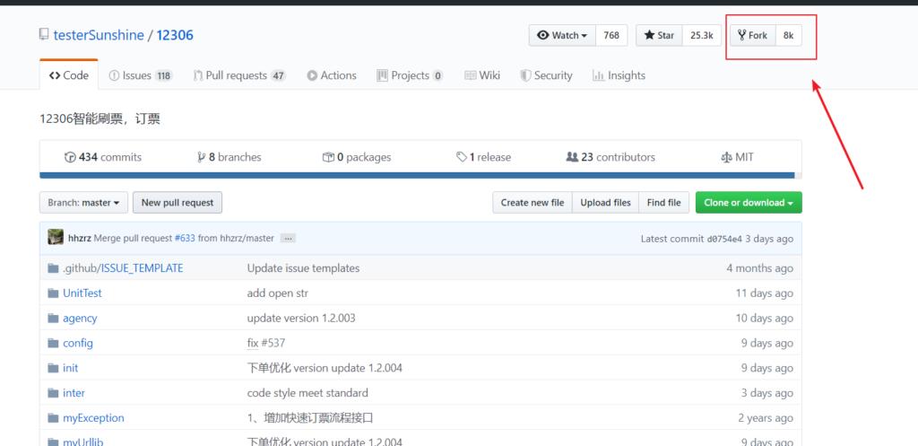Open 'Update issue templates' commit message

(x=303, y=268)
